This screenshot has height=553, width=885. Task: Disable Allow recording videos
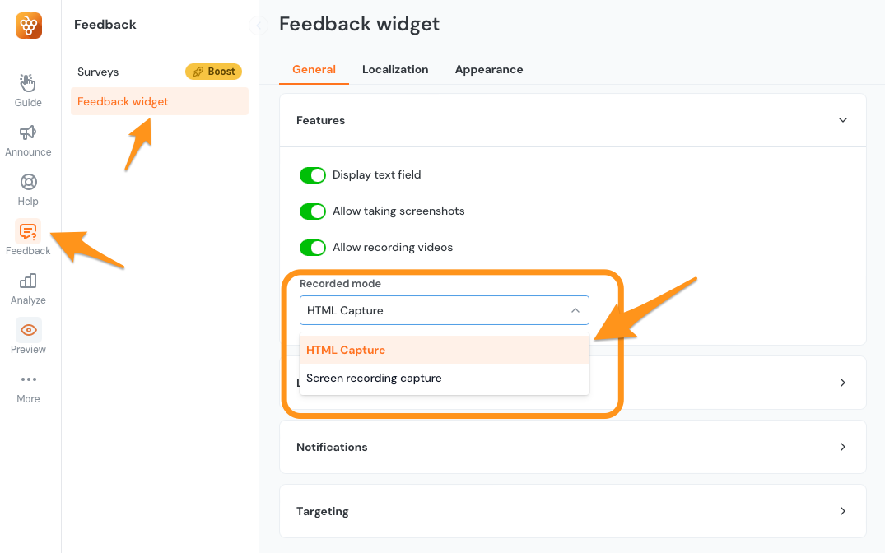tap(313, 247)
